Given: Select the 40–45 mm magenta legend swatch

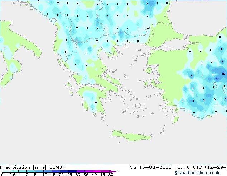Looking at the screenshot, I should pyautogui.click(x=97, y=171).
